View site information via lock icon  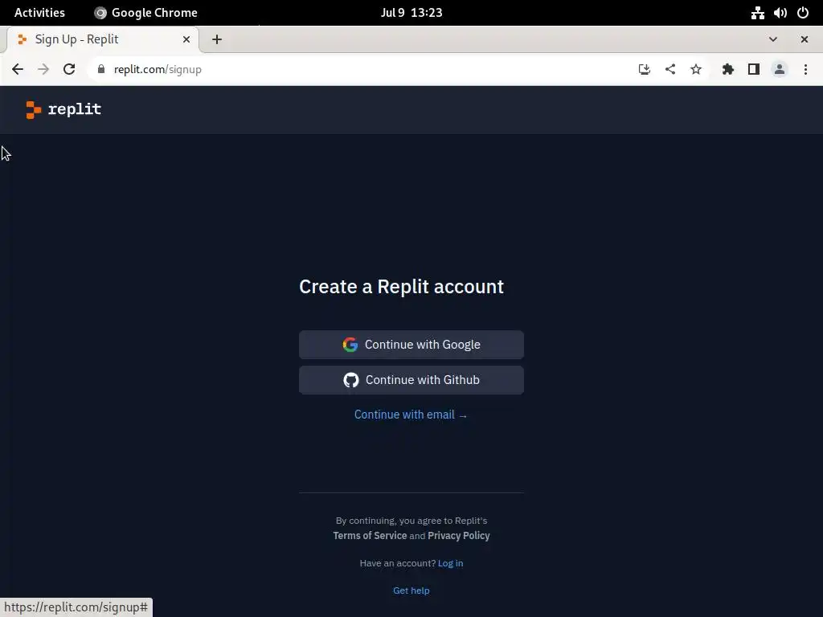pyautogui.click(x=101, y=69)
